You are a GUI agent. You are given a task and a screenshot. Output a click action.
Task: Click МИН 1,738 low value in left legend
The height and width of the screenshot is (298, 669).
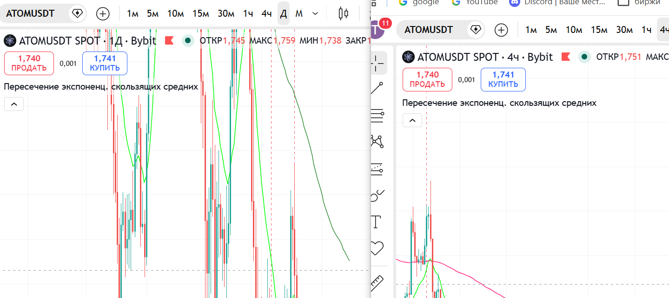click(320, 41)
